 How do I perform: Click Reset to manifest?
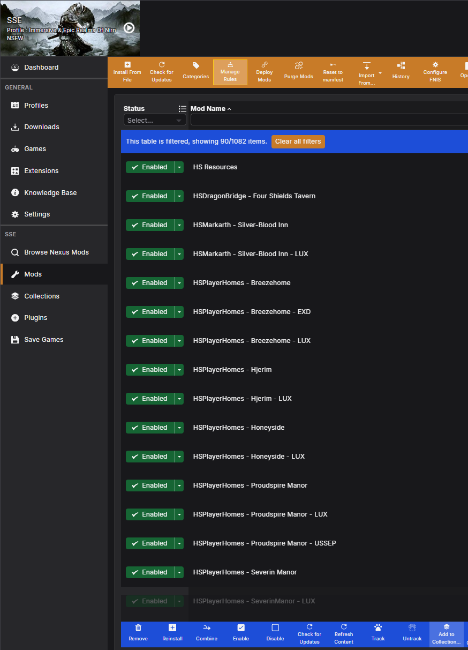(x=333, y=72)
